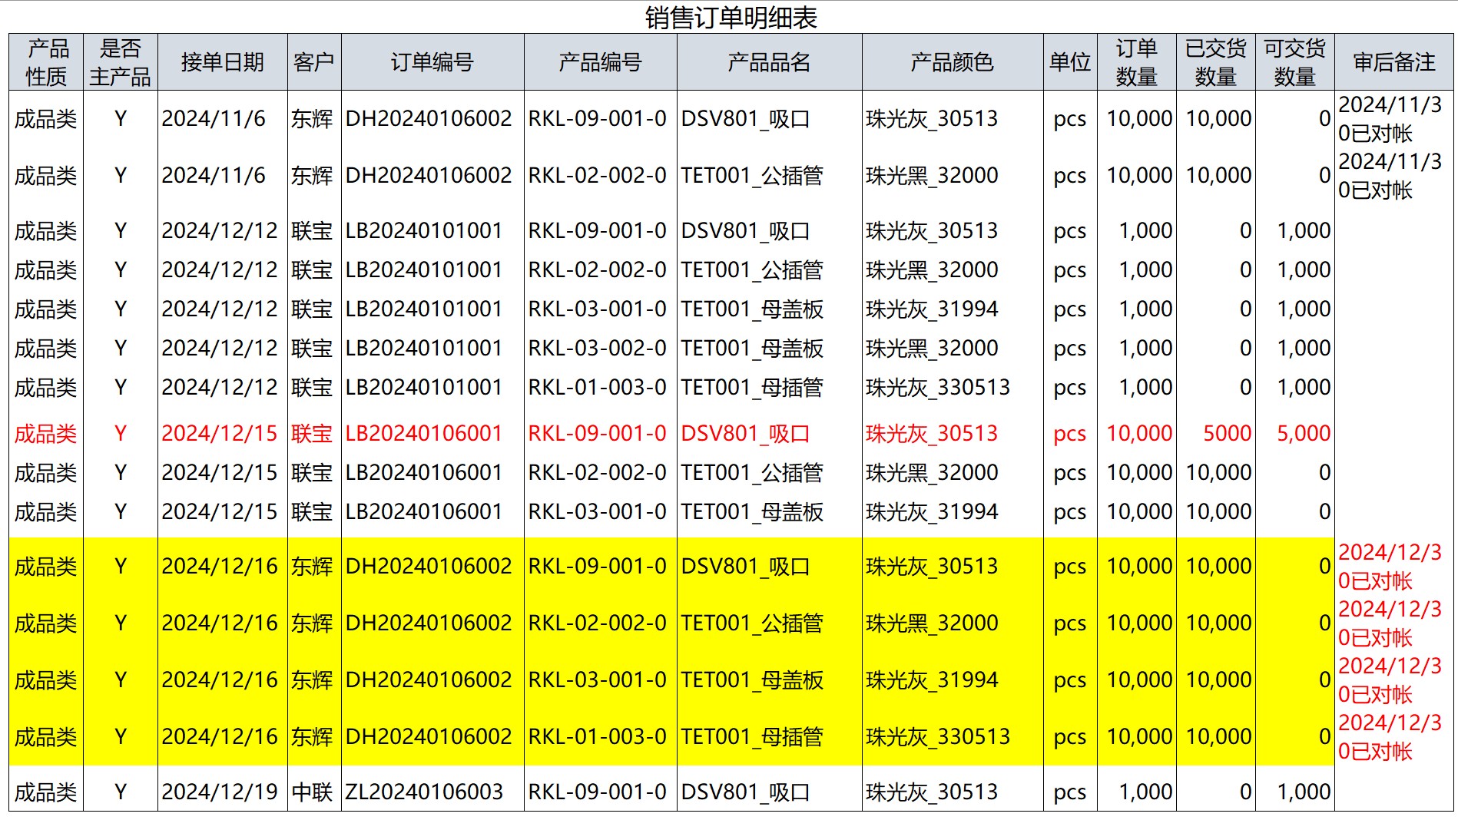1458x820 pixels.
Task: Click the 产品颜色 column header
Action: 952,62
